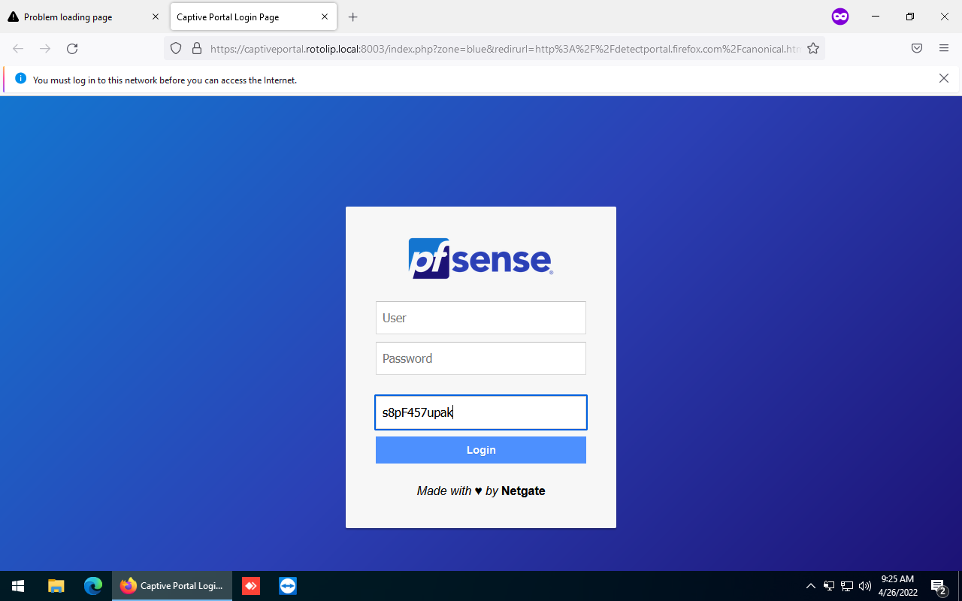Bookmark this page using the star icon

813,48
